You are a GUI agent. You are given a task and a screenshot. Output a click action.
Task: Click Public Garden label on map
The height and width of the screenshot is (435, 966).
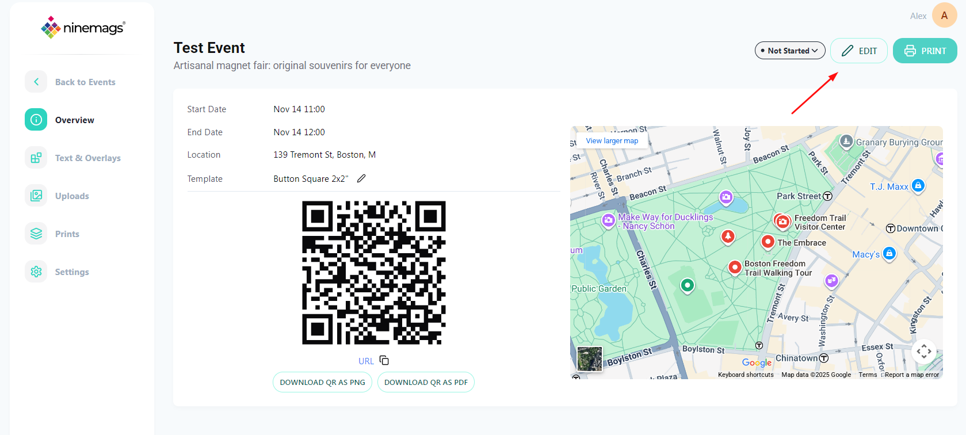pyautogui.click(x=599, y=289)
